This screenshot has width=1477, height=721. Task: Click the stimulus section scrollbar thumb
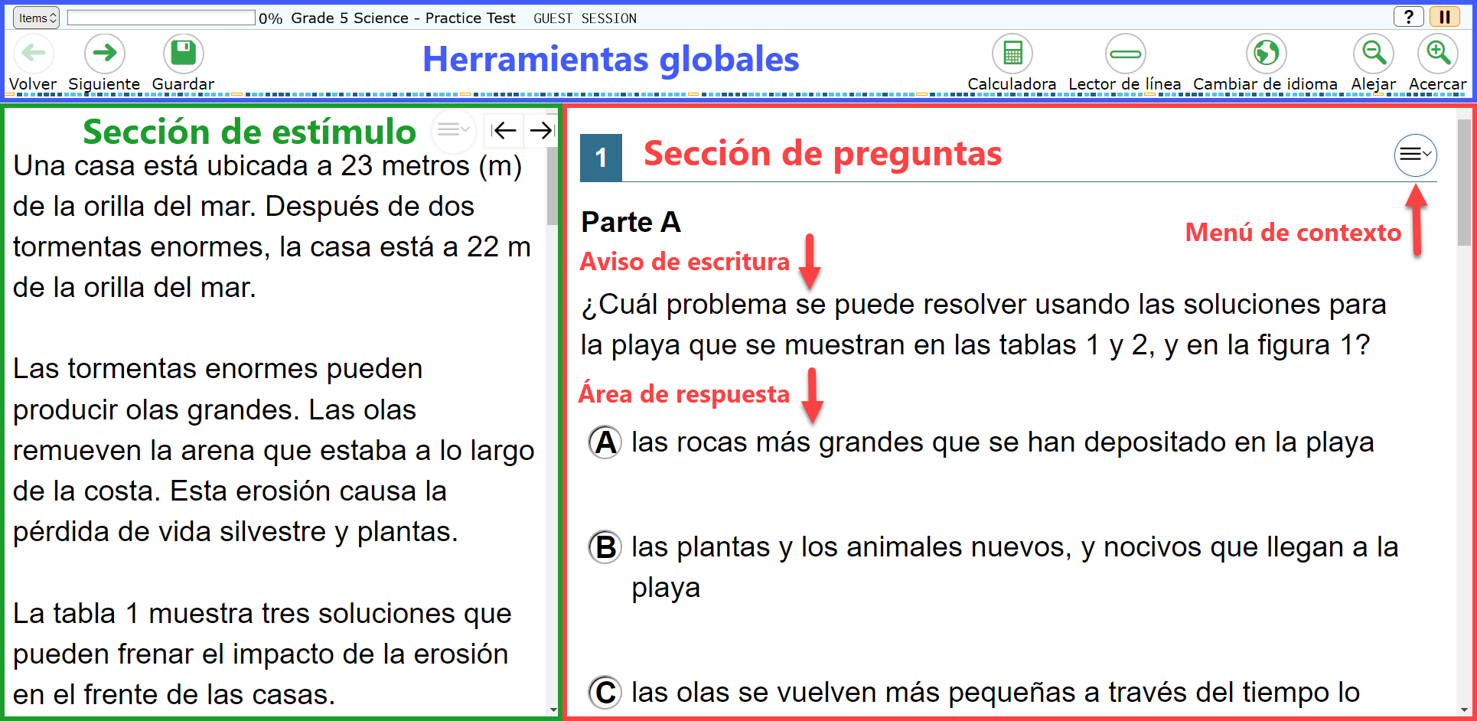point(552,187)
